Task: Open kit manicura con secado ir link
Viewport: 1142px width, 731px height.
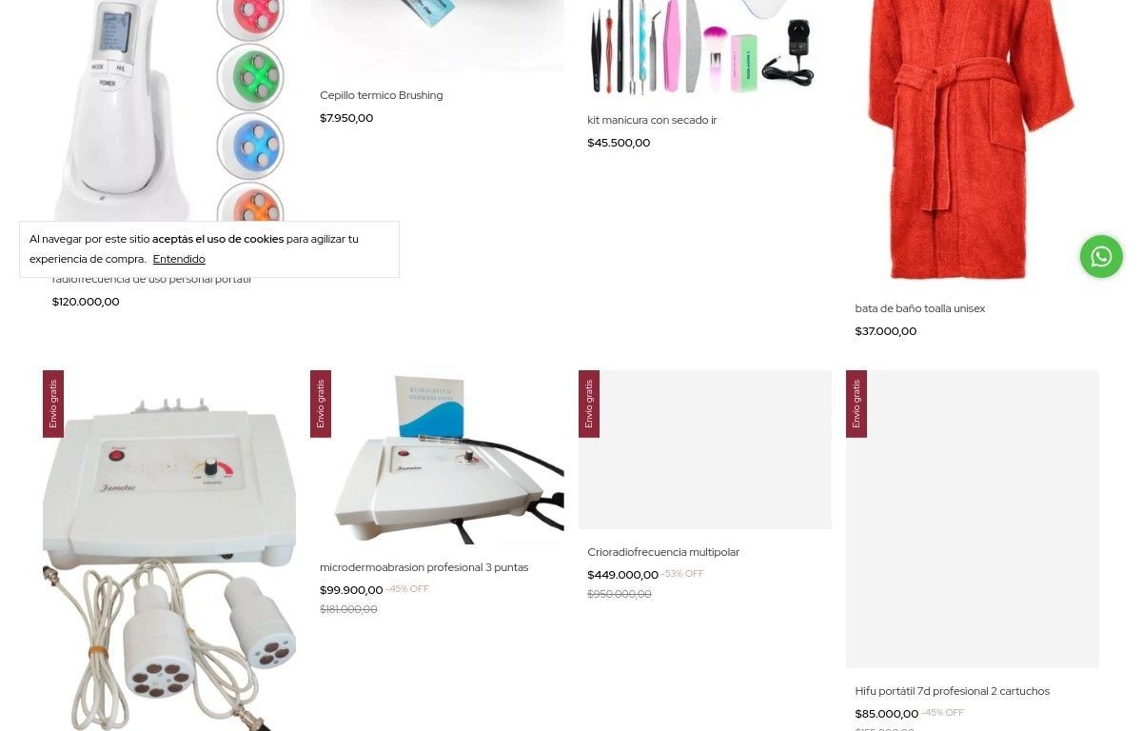Action: [x=652, y=120]
